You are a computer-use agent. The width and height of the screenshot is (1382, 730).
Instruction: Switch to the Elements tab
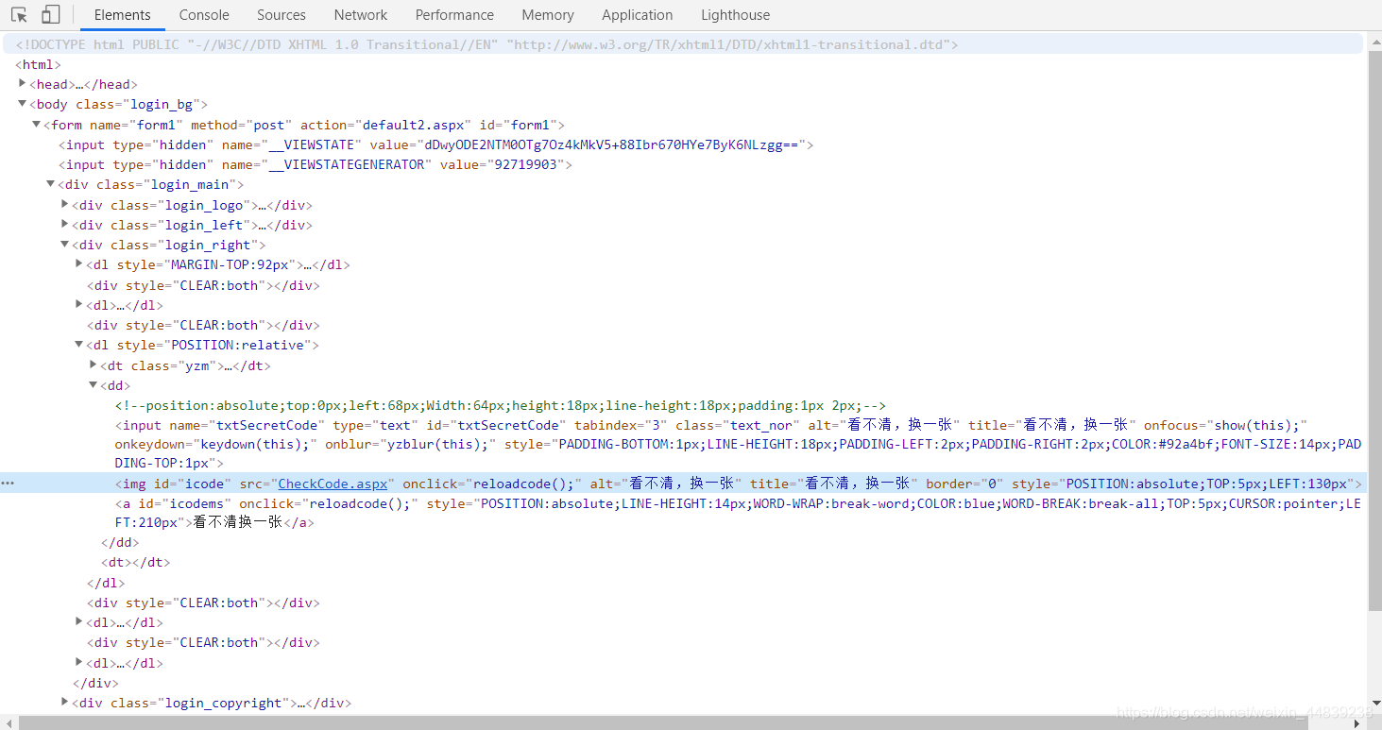[x=123, y=15]
